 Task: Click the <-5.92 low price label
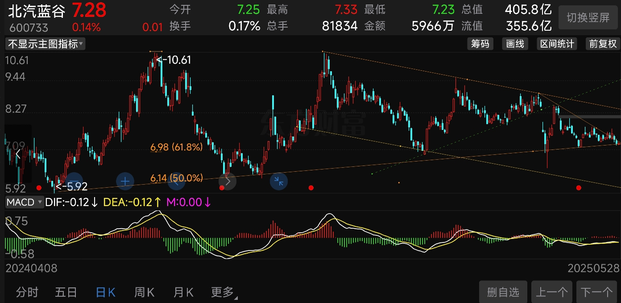tap(71, 186)
